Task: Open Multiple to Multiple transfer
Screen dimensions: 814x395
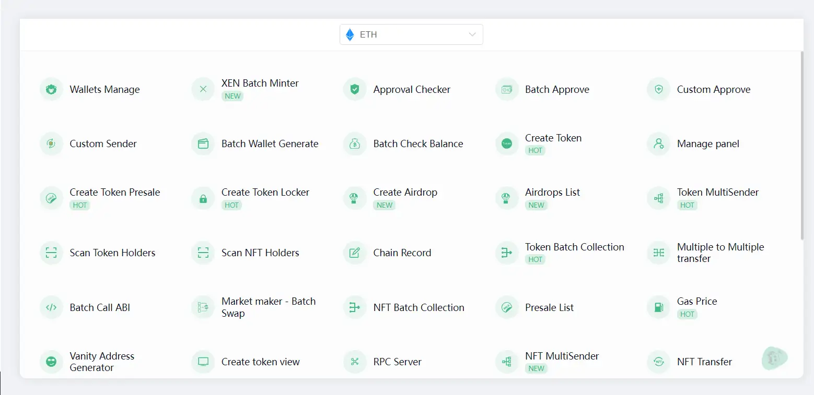Action: (x=720, y=253)
